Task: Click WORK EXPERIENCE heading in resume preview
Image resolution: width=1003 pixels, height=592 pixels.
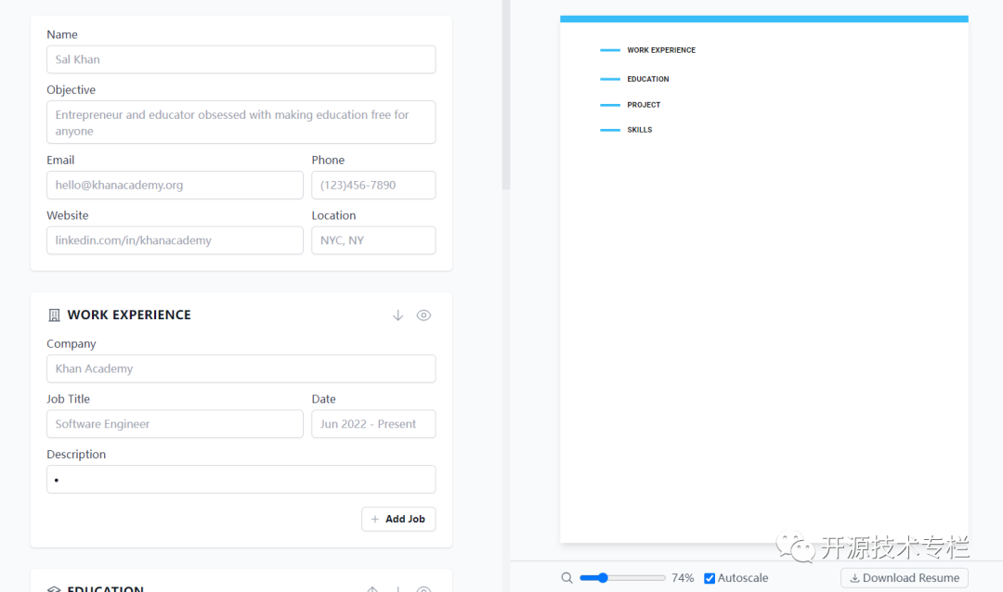Action: (661, 50)
